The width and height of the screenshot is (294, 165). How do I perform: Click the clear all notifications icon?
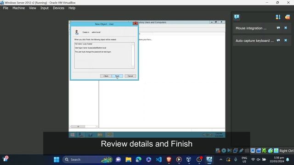pos(288,17)
